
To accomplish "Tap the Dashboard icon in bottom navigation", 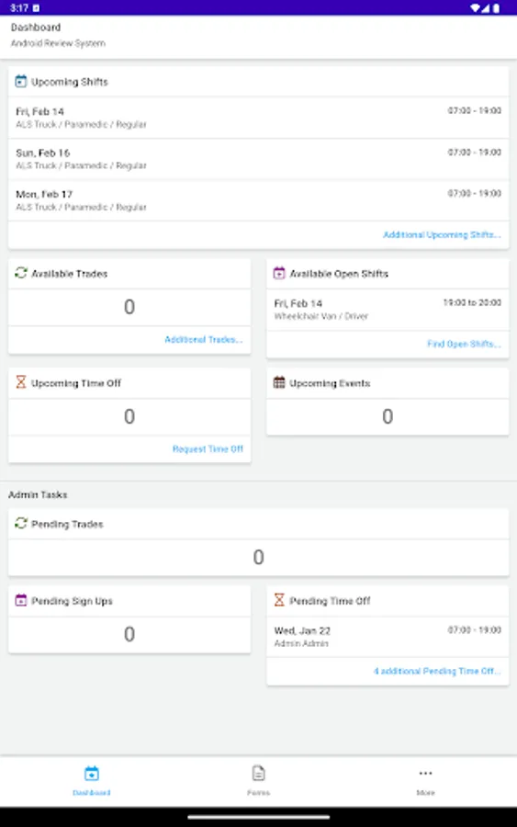I will click(x=92, y=773).
